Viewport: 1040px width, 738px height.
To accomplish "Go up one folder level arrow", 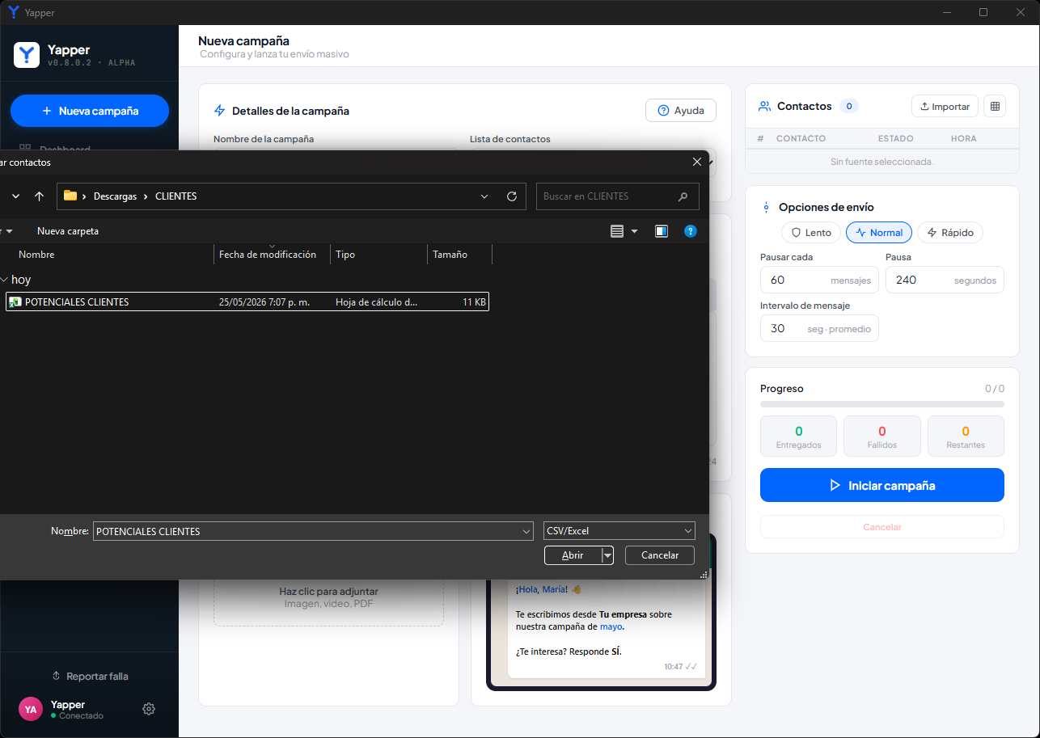I will point(40,196).
